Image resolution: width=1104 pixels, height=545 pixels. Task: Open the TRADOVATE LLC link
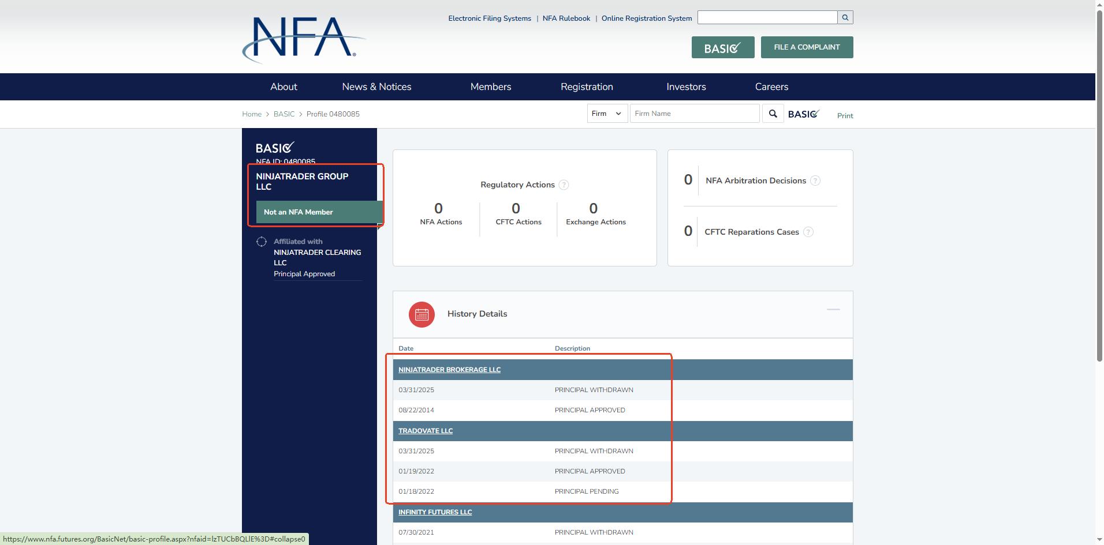[426, 431]
